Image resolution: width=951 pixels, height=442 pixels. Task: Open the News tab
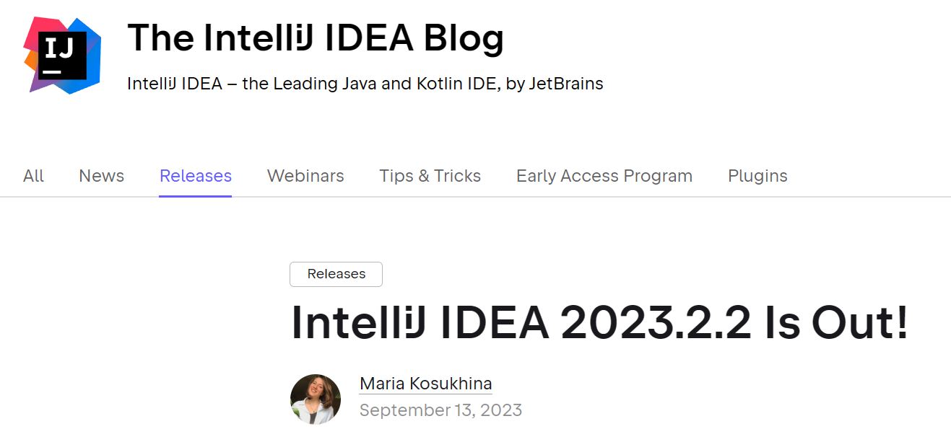point(101,176)
